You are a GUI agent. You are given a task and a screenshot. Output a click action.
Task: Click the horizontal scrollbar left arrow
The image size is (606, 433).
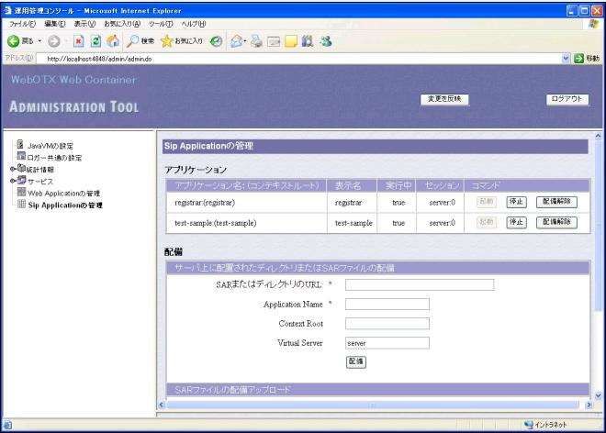pyautogui.click(x=162, y=405)
